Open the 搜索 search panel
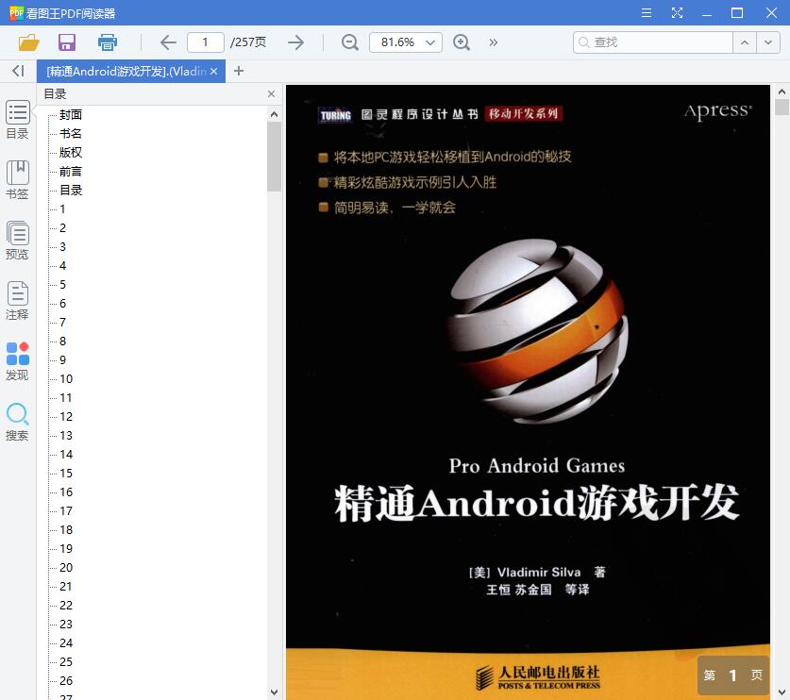Screen dimensions: 790x700 [17, 421]
